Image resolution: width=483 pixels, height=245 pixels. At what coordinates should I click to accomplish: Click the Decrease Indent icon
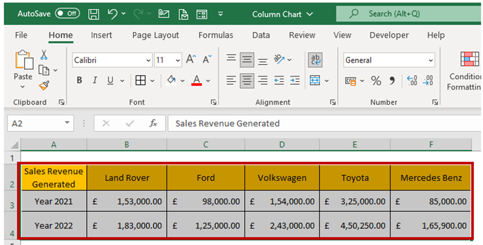pyautogui.click(x=279, y=81)
